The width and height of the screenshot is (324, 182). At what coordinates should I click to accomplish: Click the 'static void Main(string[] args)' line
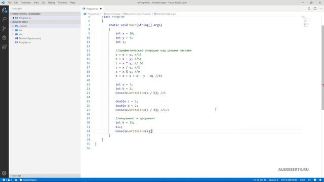point(135,25)
